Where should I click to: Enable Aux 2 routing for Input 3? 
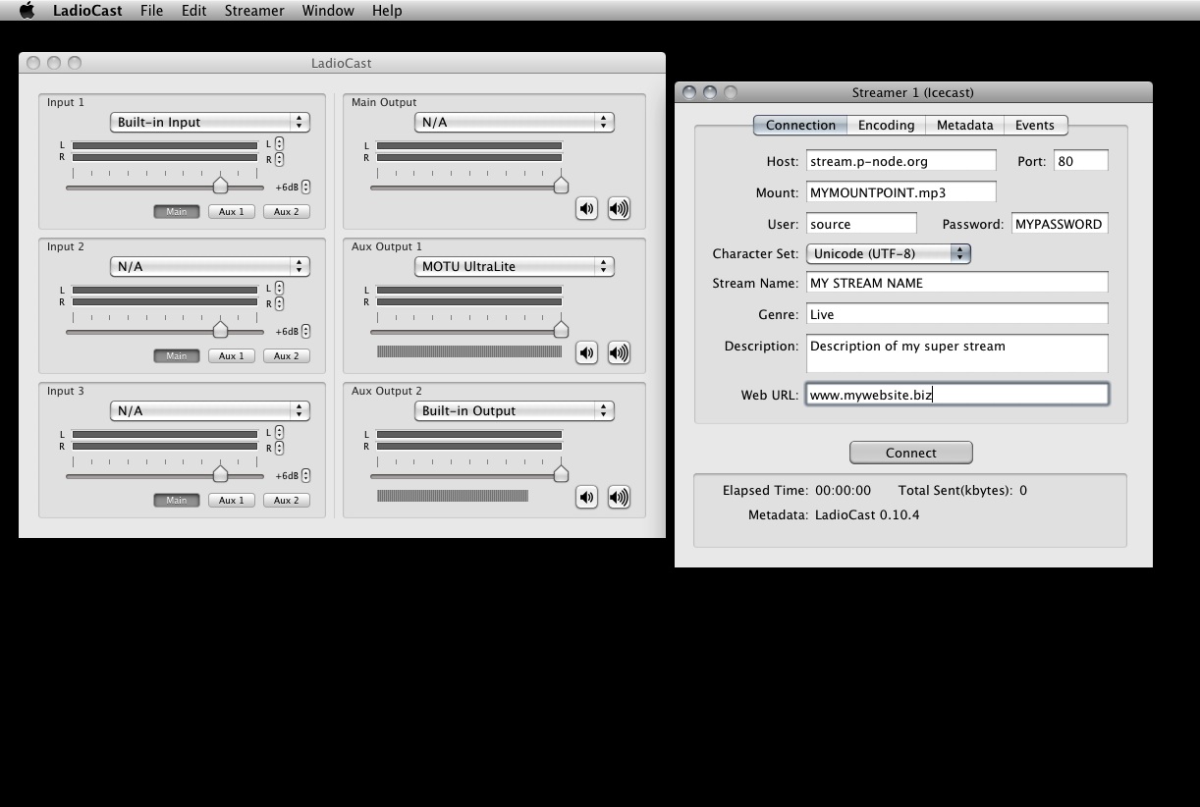tap(286, 500)
